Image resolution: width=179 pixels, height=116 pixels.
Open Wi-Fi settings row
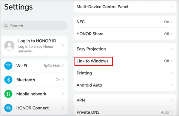coord(35,66)
